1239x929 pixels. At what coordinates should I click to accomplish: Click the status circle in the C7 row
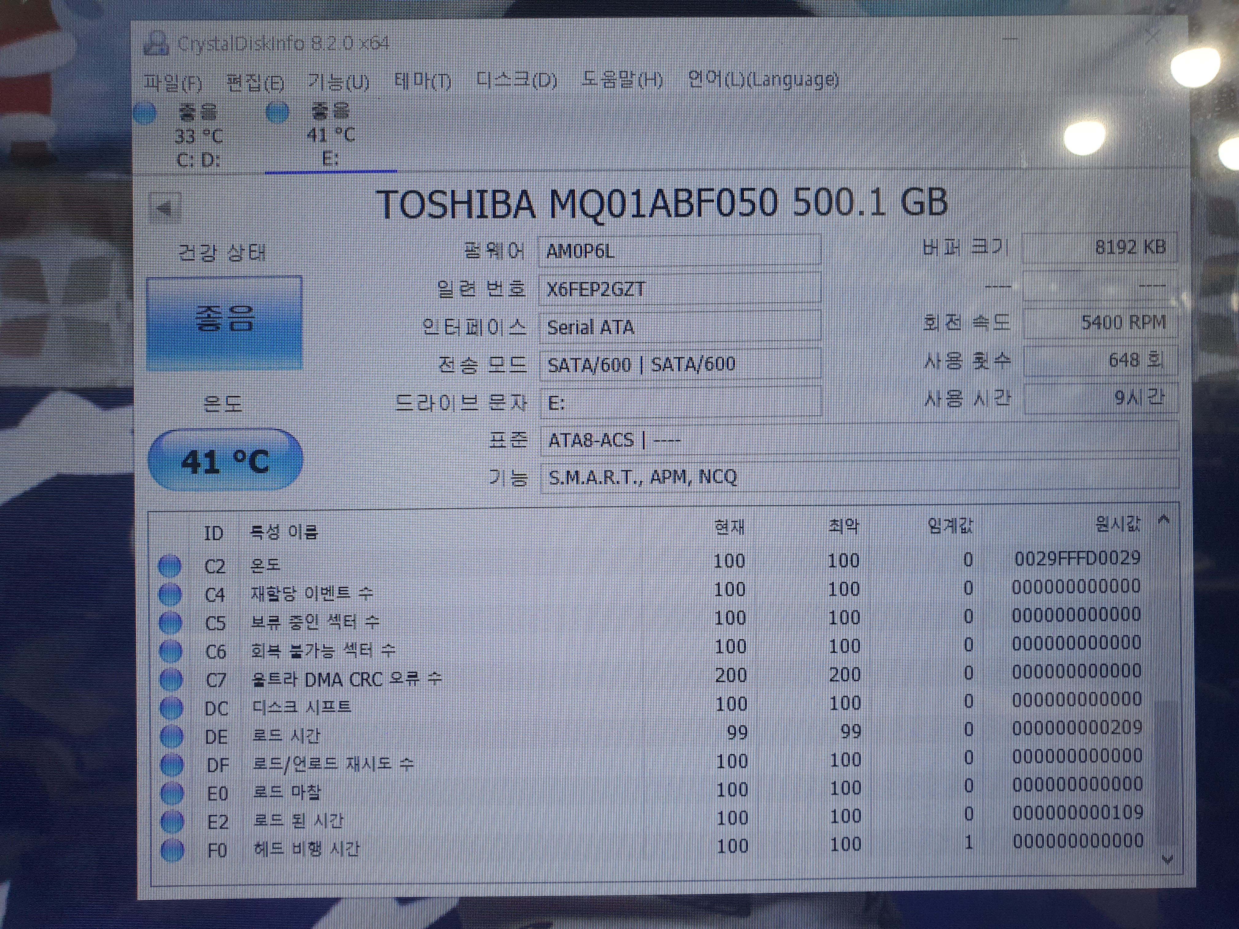pos(171,680)
